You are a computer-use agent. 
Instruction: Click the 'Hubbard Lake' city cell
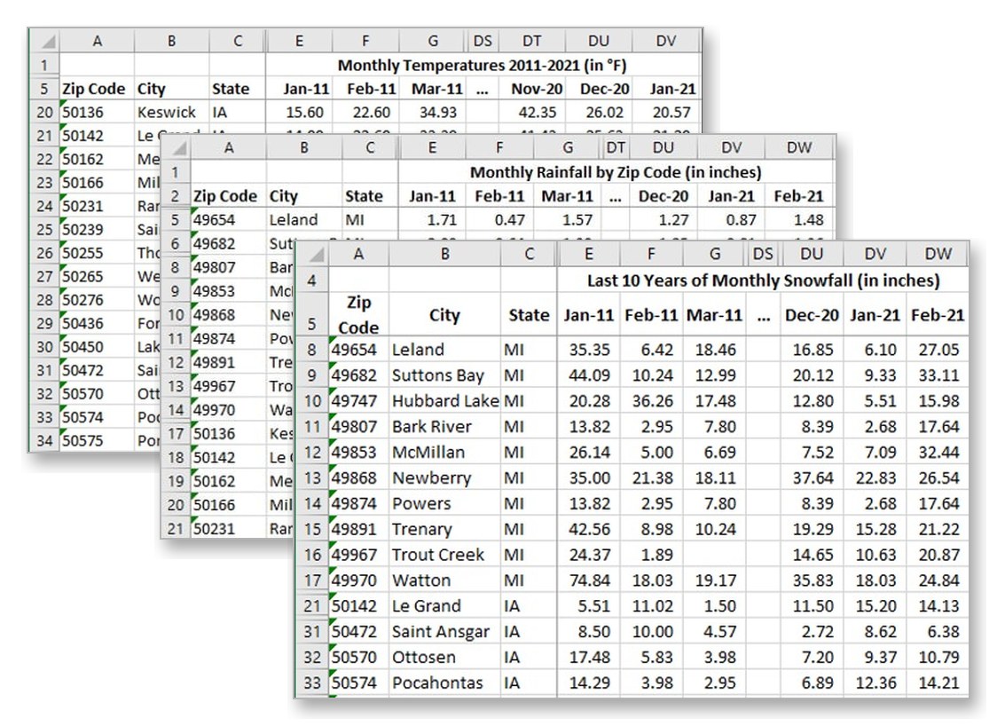point(444,401)
